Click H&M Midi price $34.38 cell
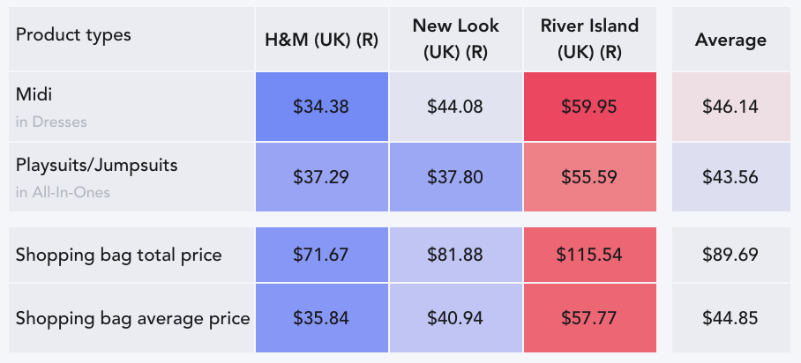Viewport: 801px width, 363px height. 322,107
